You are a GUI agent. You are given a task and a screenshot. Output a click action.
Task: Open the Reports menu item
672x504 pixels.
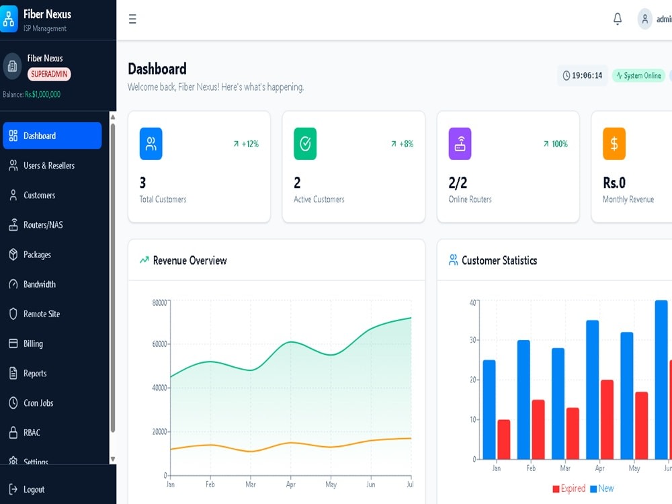point(36,373)
